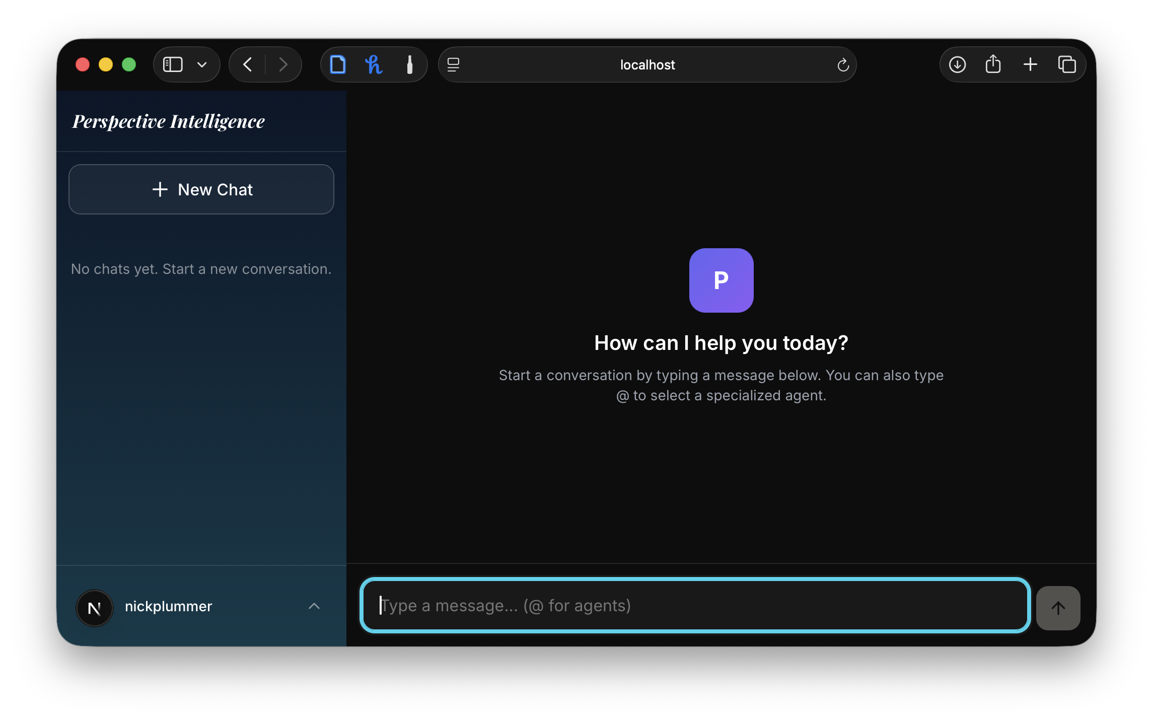Click the localhost address bar
The width and height of the screenshot is (1153, 721).
click(647, 64)
